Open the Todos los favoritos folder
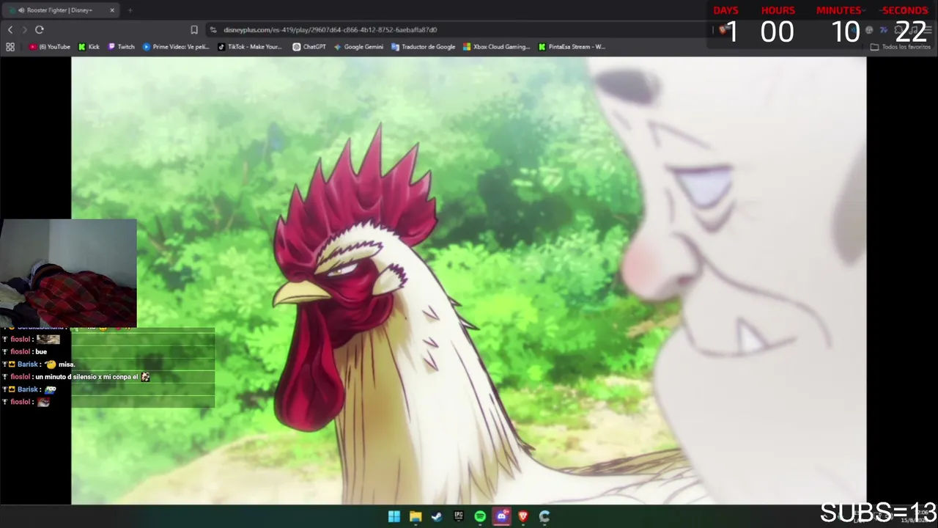This screenshot has height=528, width=938. 901,47
